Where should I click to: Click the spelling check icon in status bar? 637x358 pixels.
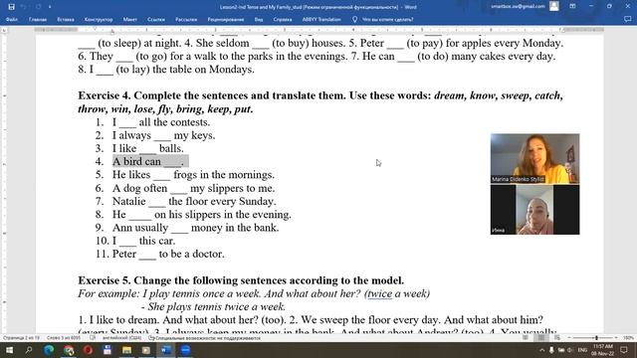tap(93, 338)
